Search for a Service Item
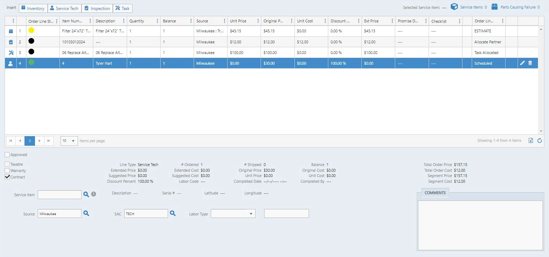 tap(86, 194)
